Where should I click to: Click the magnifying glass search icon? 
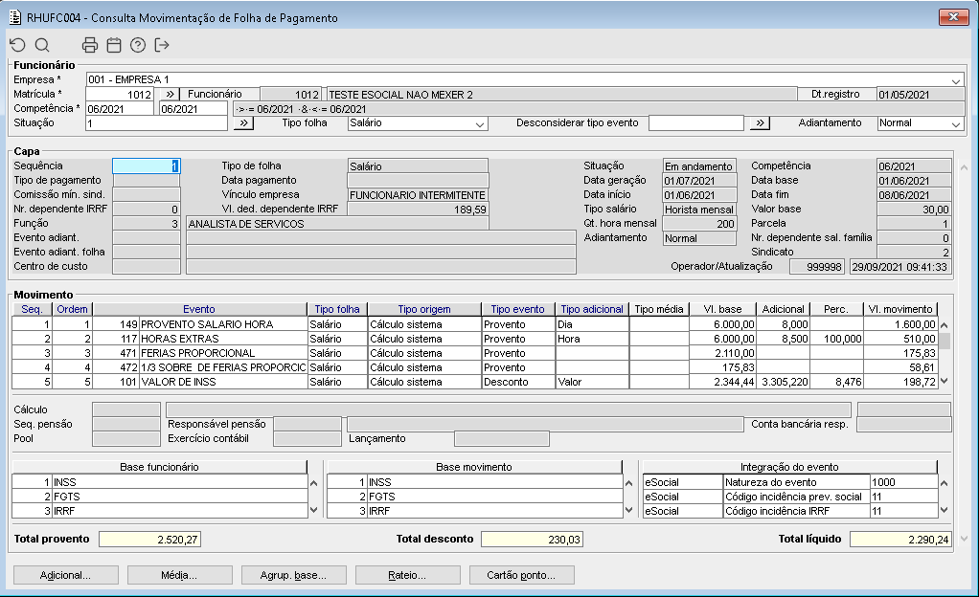(42, 45)
